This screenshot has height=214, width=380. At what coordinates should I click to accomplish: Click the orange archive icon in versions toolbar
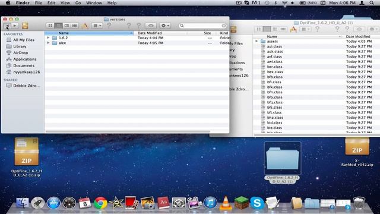(x=25, y=26)
